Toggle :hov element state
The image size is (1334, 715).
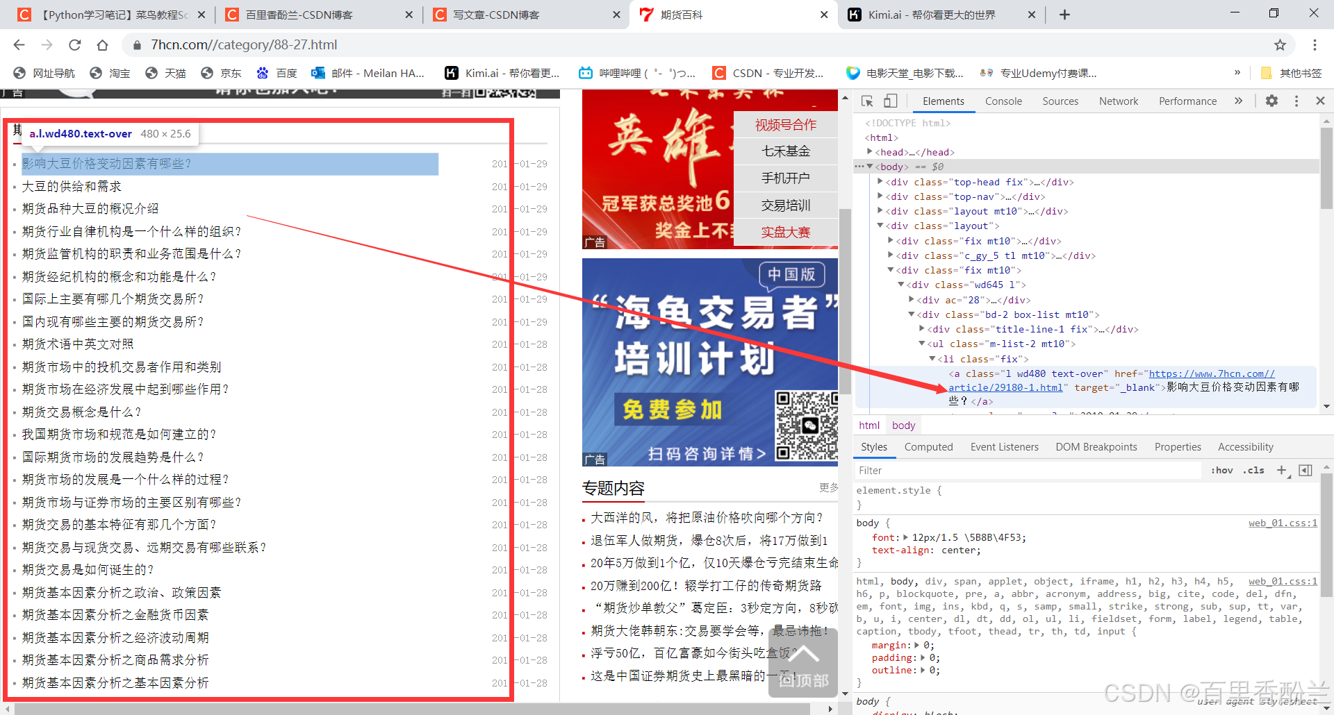(x=1221, y=471)
